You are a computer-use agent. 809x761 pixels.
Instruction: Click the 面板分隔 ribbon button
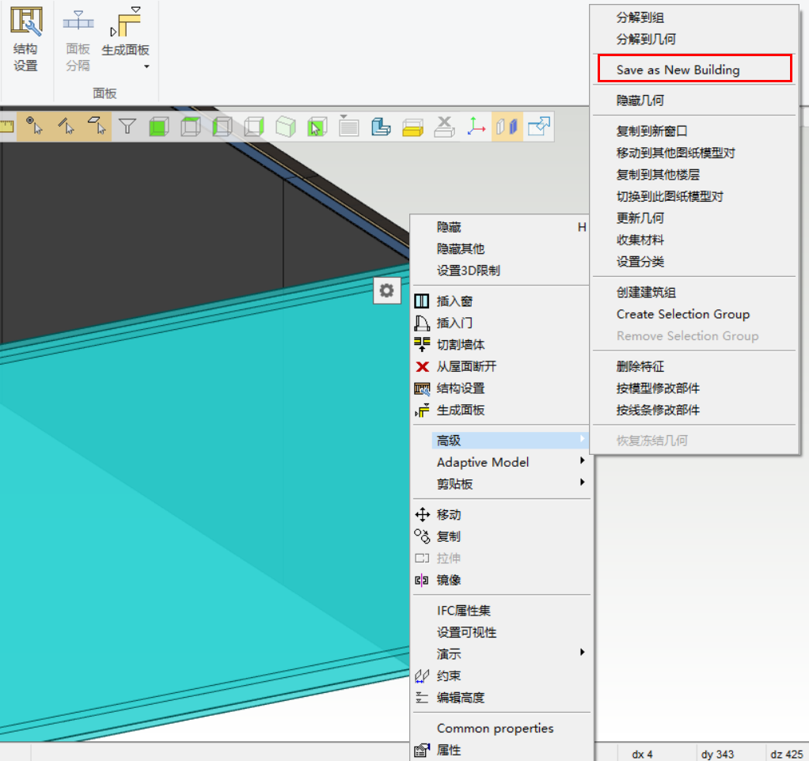[78, 41]
